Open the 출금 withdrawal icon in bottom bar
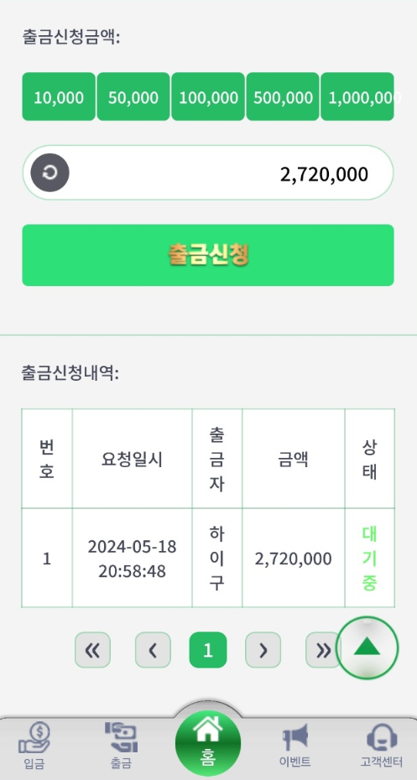417x780 pixels. 121,745
